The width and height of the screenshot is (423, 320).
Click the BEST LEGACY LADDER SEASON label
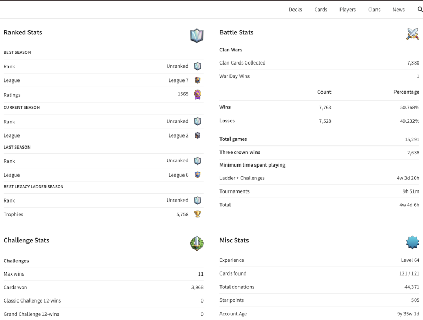click(34, 186)
